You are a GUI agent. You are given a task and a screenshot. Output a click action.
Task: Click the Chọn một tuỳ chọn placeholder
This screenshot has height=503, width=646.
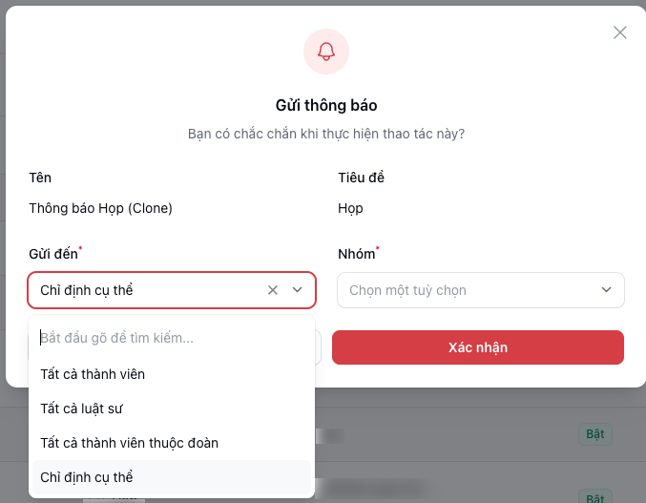tap(407, 290)
